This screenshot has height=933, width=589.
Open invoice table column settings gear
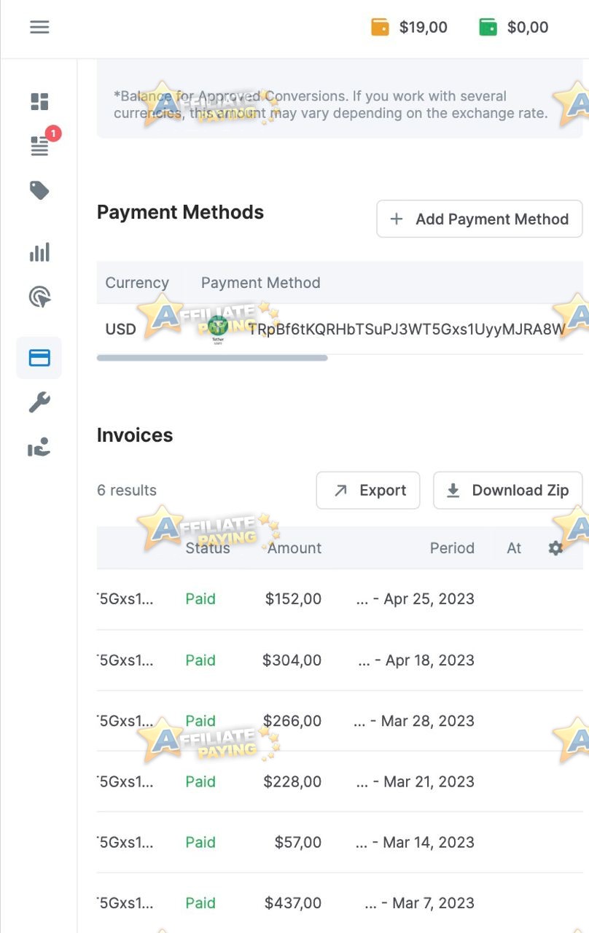click(555, 548)
